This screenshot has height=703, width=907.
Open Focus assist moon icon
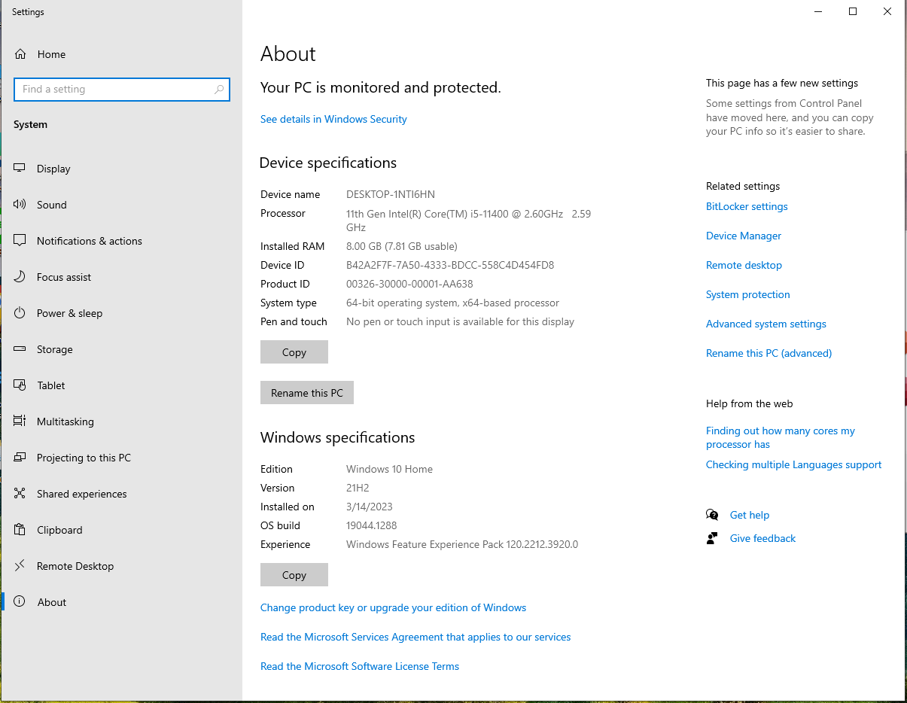[x=20, y=277]
